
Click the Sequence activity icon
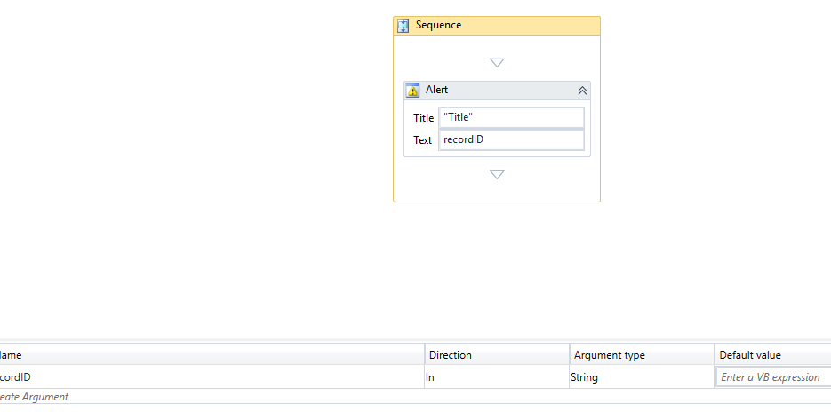click(x=404, y=26)
